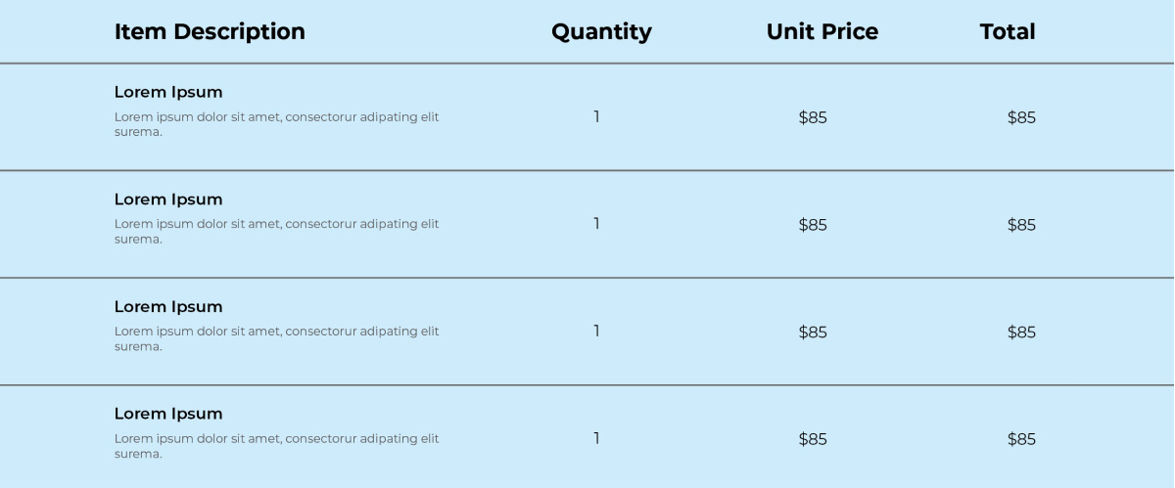The height and width of the screenshot is (488, 1175).
Task: Click the second row's Lorem Ipsum title
Action: [x=168, y=200]
